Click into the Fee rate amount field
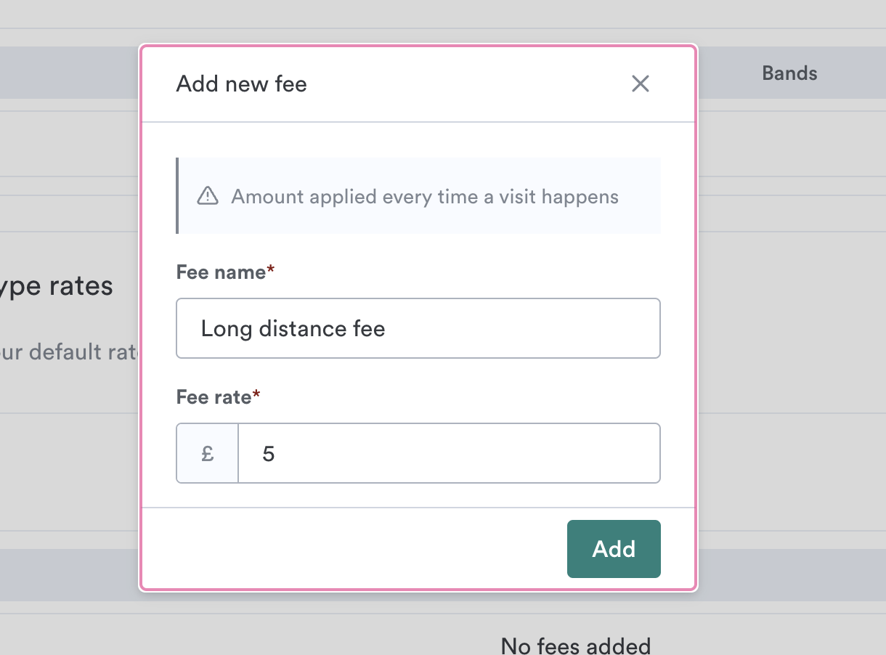This screenshot has height=655, width=886. pyautogui.click(x=448, y=454)
